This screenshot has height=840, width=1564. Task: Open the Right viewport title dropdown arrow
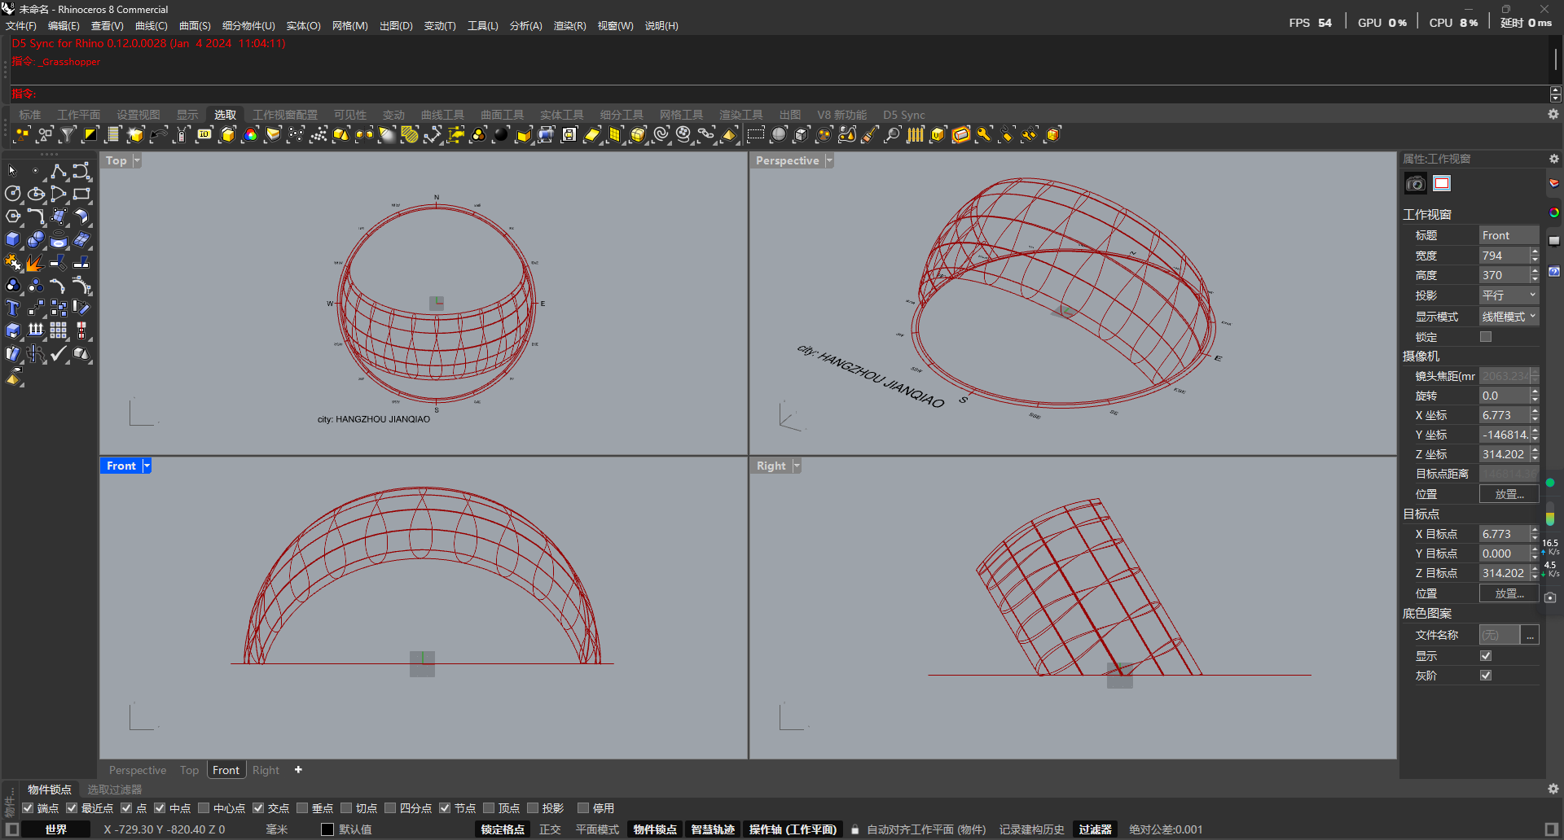[x=797, y=466]
